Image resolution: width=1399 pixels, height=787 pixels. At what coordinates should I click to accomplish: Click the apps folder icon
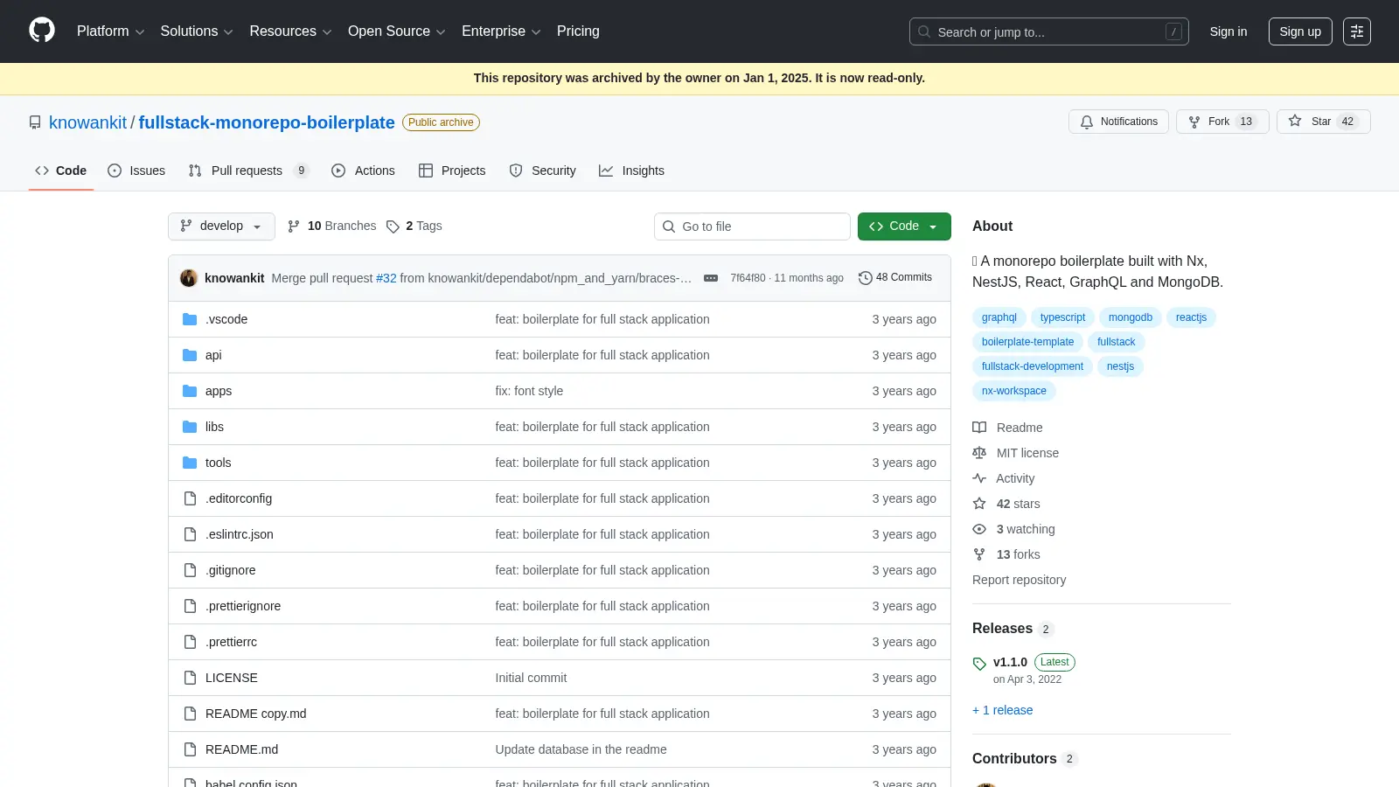190,391
